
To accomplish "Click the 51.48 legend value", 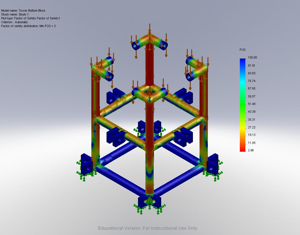I will [252, 104].
